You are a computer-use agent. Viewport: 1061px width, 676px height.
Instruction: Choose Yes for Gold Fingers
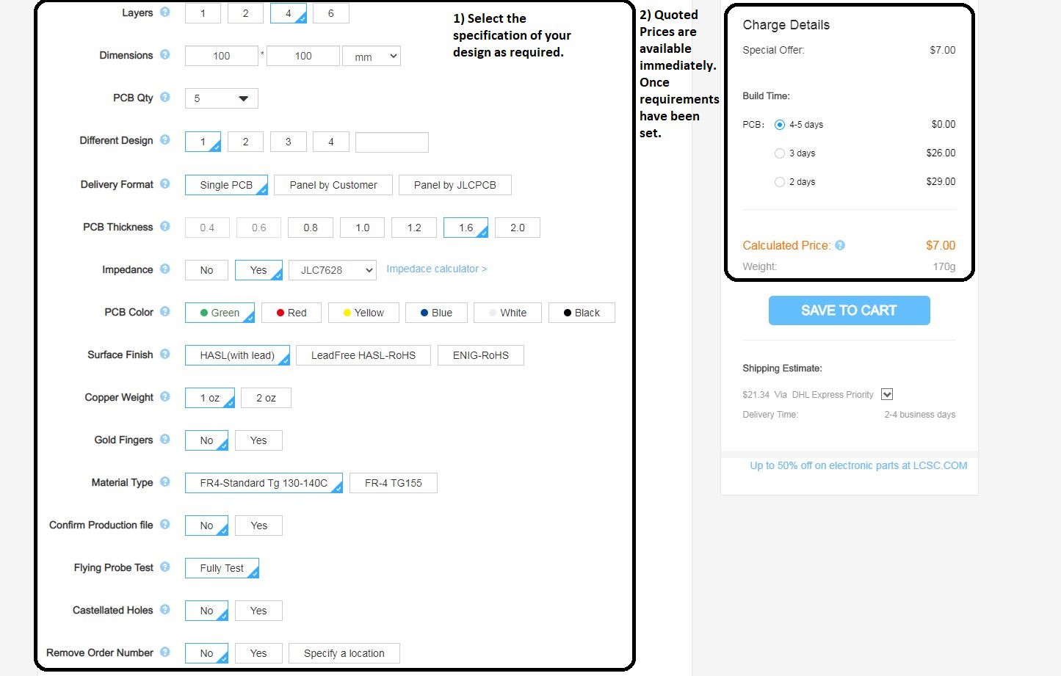pos(258,440)
